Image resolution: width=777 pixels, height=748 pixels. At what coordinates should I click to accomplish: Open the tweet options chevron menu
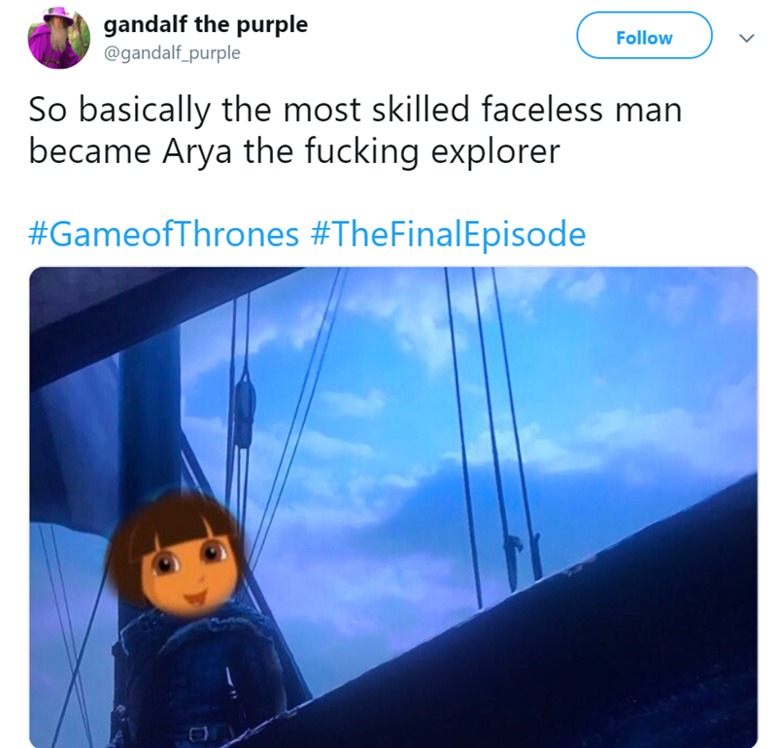(x=746, y=38)
